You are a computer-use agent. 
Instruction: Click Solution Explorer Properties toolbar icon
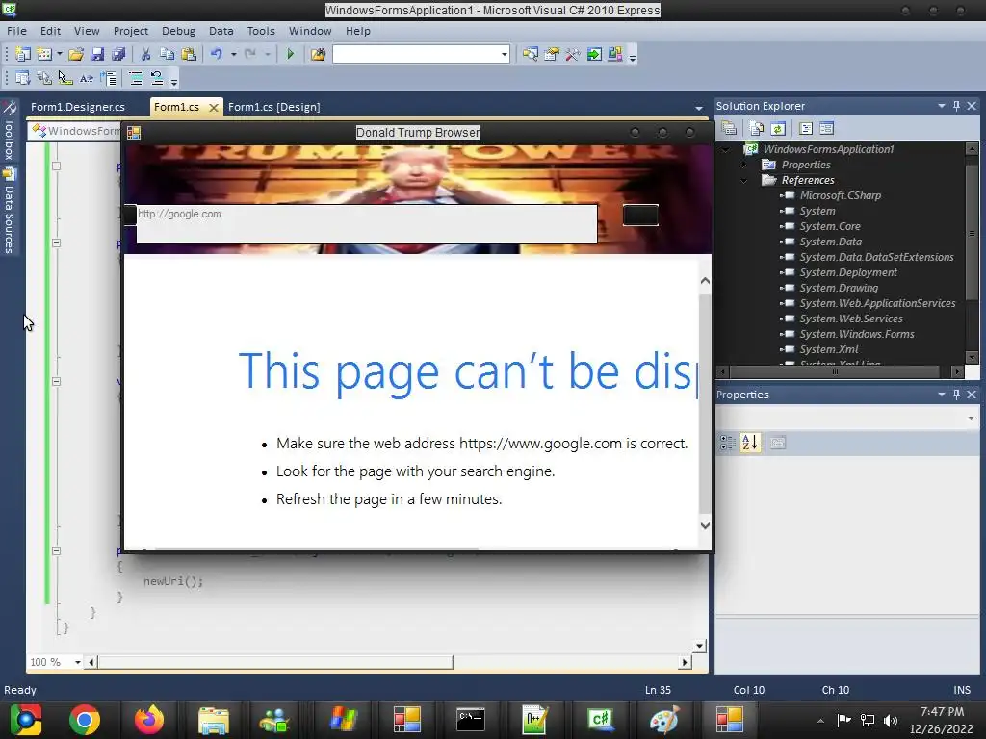coord(730,129)
